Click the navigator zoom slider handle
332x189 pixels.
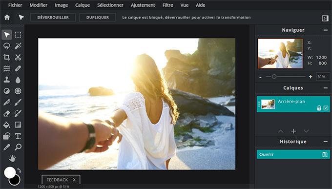[274, 77]
